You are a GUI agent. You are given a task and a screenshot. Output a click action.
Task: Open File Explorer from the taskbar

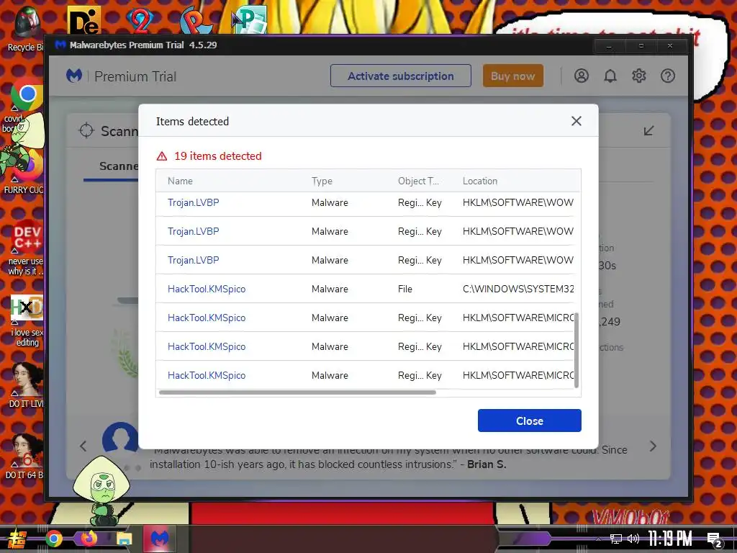[x=124, y=539]
